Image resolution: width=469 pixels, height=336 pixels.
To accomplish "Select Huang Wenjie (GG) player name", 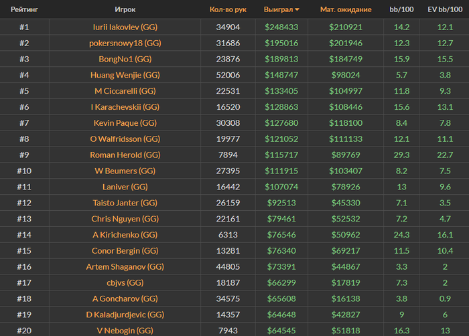I will pyautogui.click(x=125, y=75).
